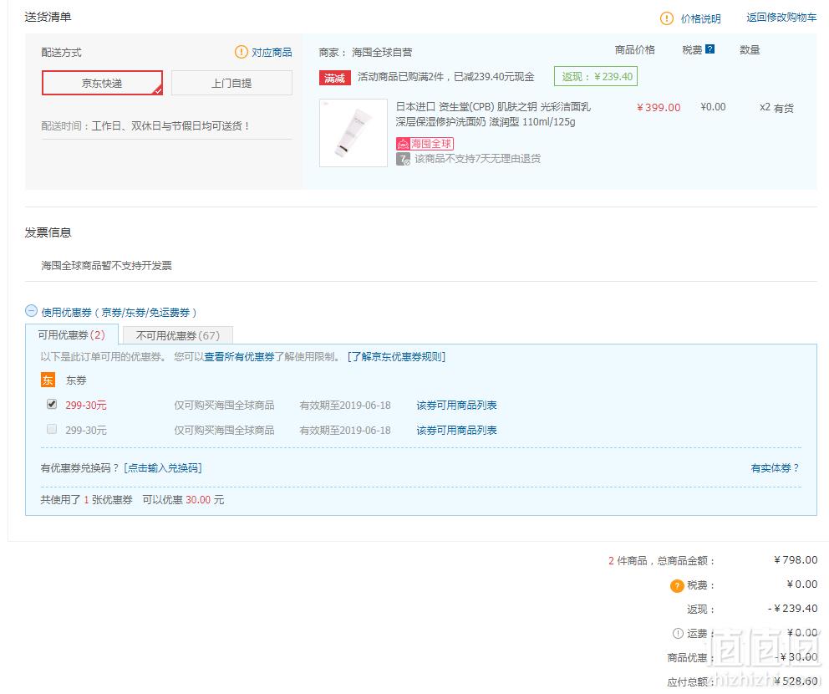Open 查看所有优惠券 link
The height and width of the screenshot is (694, 829).
tap(239, 356)
